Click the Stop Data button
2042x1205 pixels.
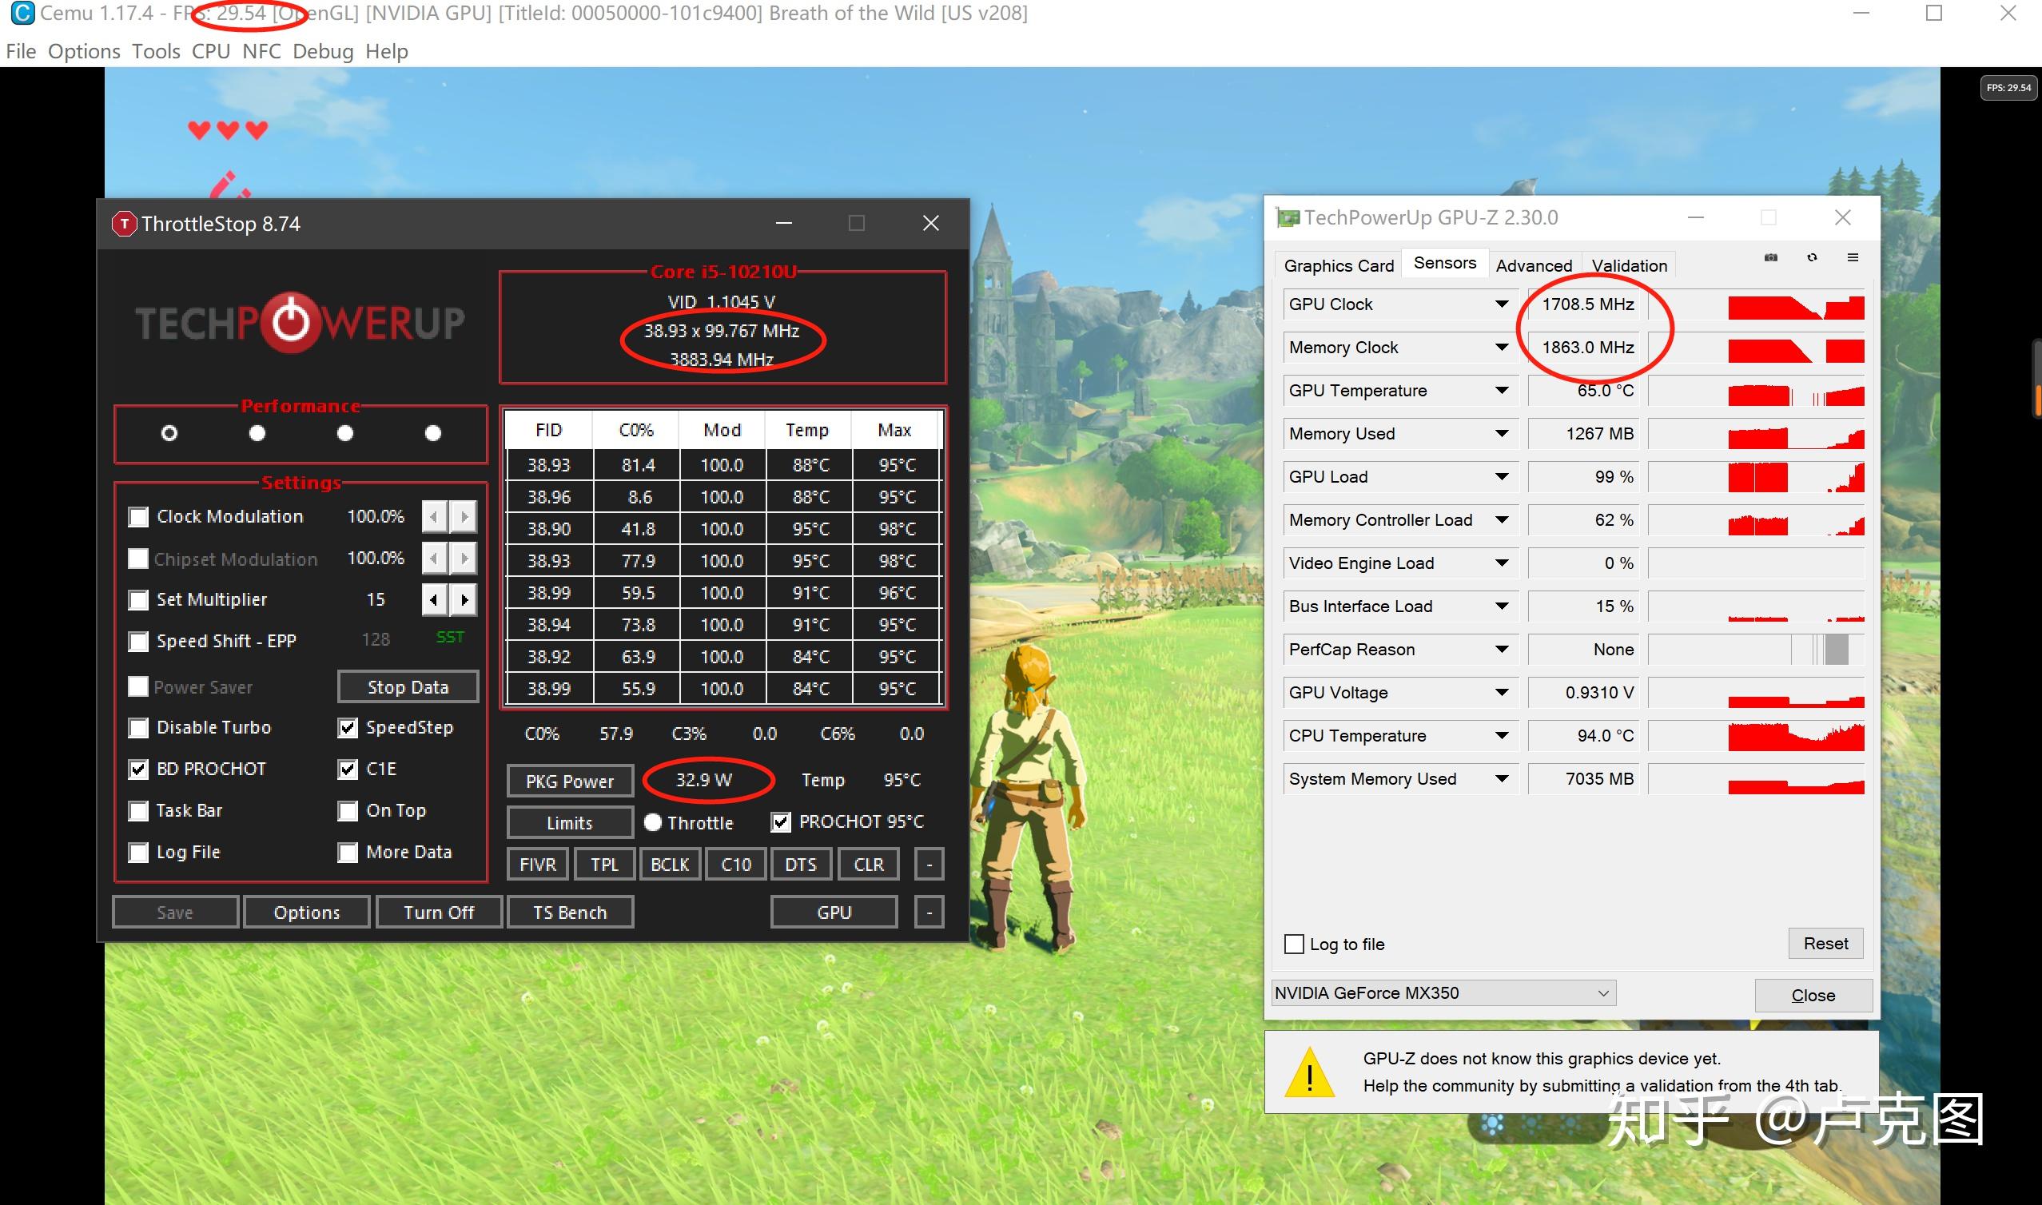pos(408,687)
